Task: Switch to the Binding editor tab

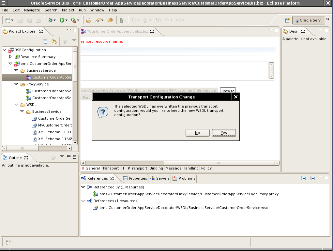Action: point(156,168)
